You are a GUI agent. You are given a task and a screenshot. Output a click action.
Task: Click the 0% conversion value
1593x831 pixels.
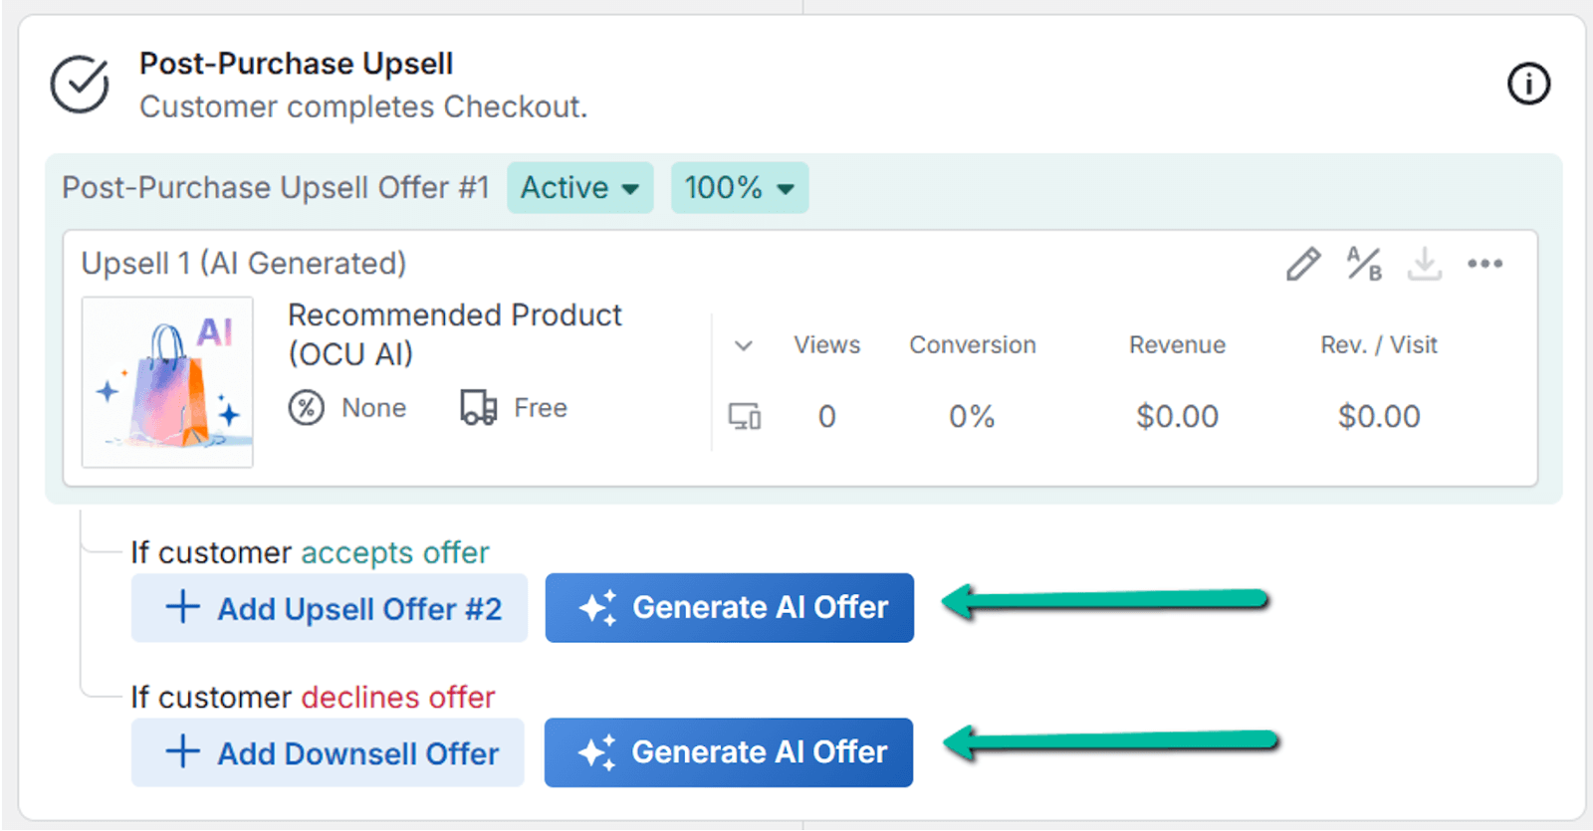[972, 416]
